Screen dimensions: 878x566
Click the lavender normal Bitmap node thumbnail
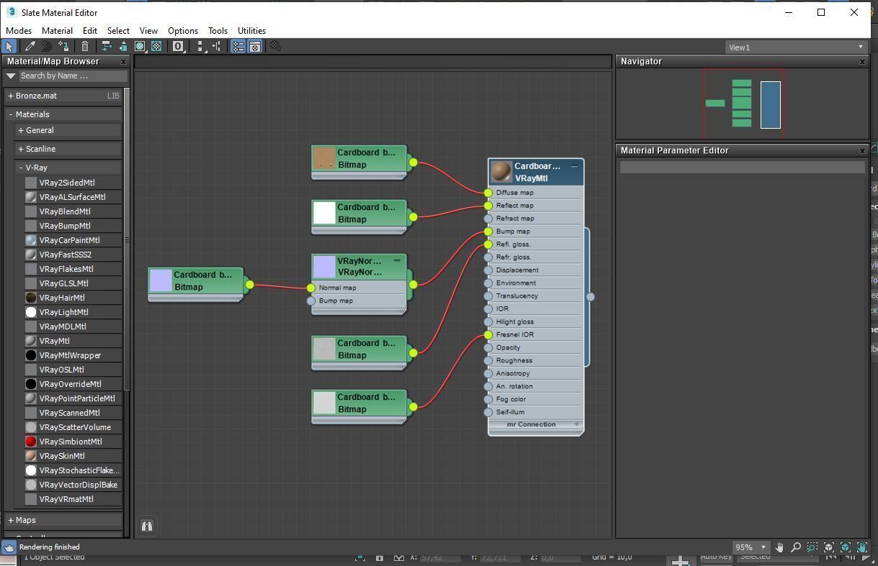click(x=161, y=280)
